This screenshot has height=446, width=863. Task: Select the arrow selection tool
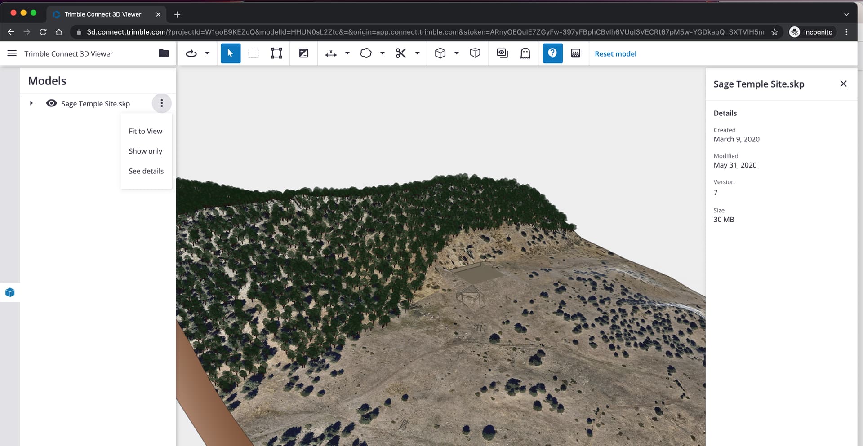pyautogui.click(x=230, y=53)
